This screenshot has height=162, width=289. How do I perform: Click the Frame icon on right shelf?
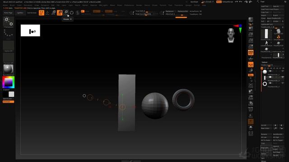[251, 85]
